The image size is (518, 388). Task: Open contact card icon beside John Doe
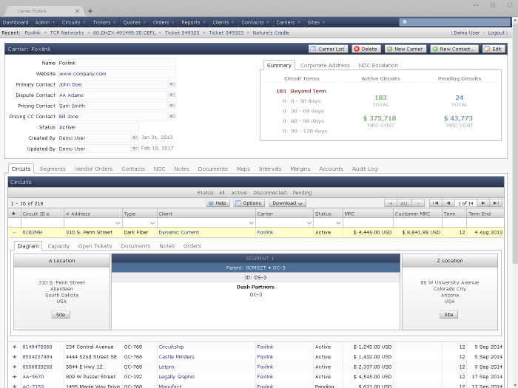point(172,84)
